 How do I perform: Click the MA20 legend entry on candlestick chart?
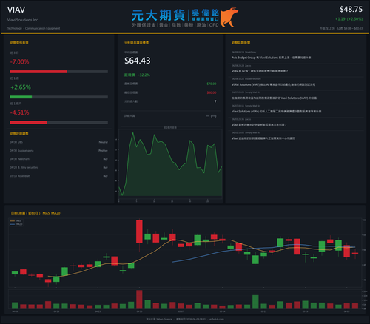16,224
